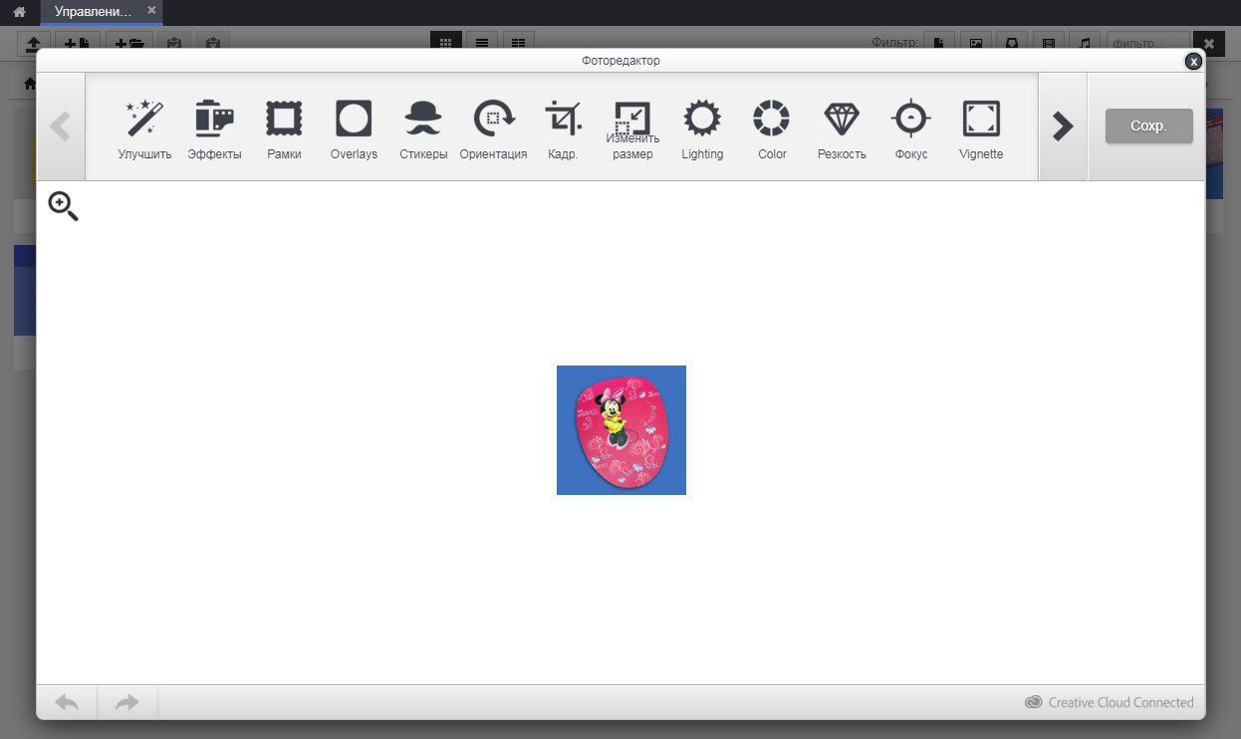Filter by files icon in background
The width and height of the screenshot is (1241, 739).
tap(939, 44)
